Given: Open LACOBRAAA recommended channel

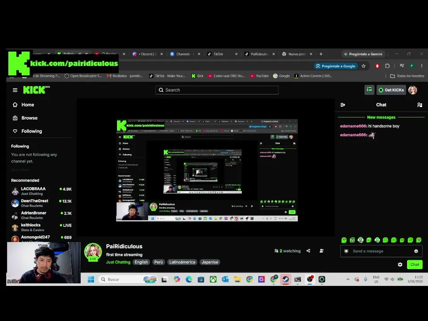Looking at the screenshot, I should [x=41, y=191].
